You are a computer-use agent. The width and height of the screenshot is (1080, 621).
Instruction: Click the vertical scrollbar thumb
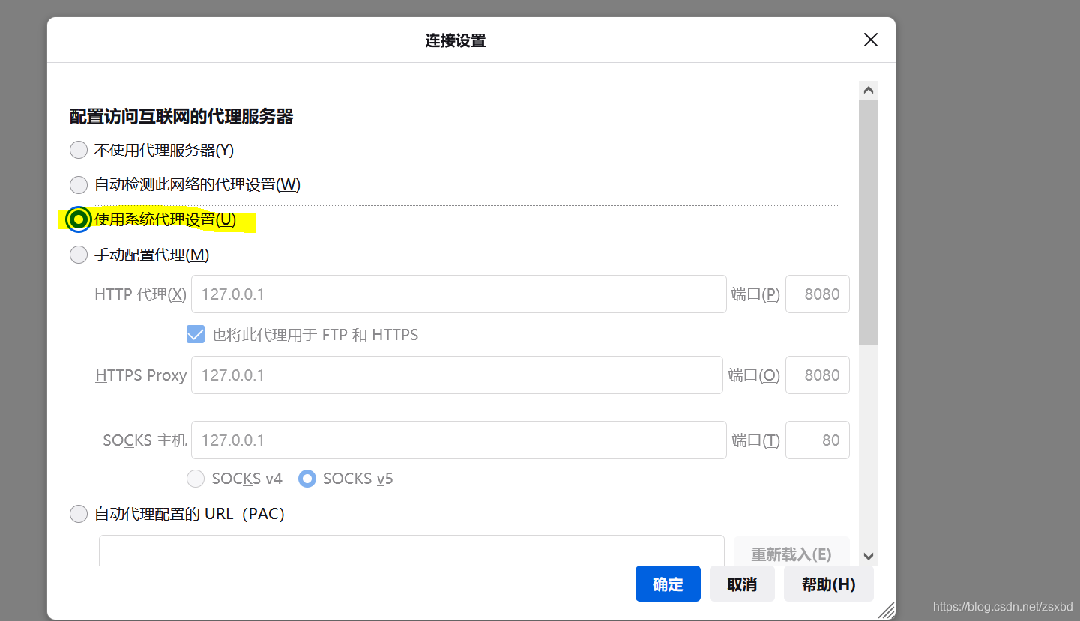point(869,222)
